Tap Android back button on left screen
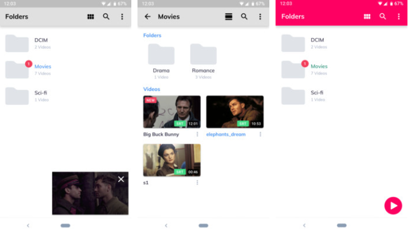Screen dimensions: 408x232 pyautogui.click(x=28, y=225)
